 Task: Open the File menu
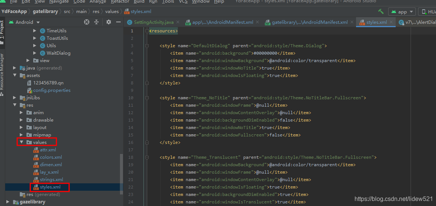[x=13, y=1]
